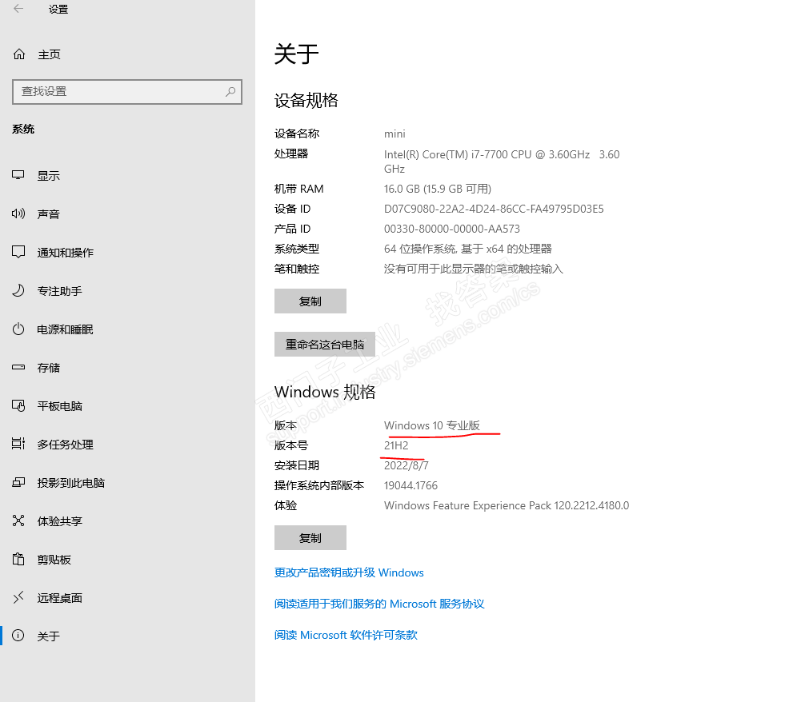Open 更改产品密钥或升级 Windows link
Screen dimensions: 789x702
coord(349,572)
